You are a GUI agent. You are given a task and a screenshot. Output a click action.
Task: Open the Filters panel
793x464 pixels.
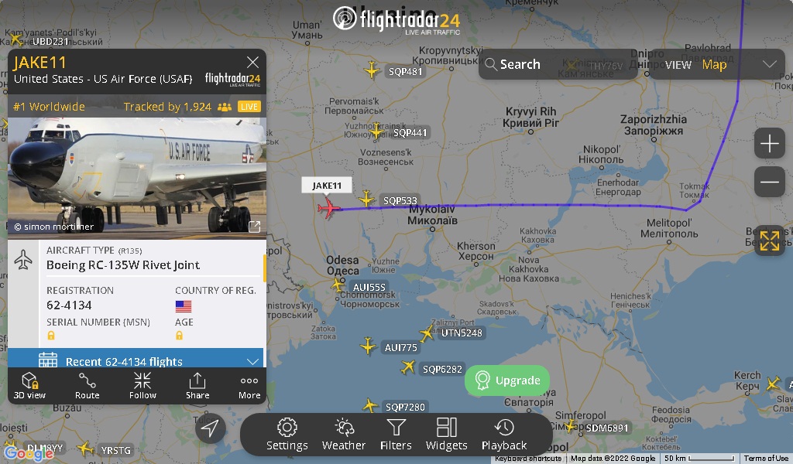coord(396,434)
